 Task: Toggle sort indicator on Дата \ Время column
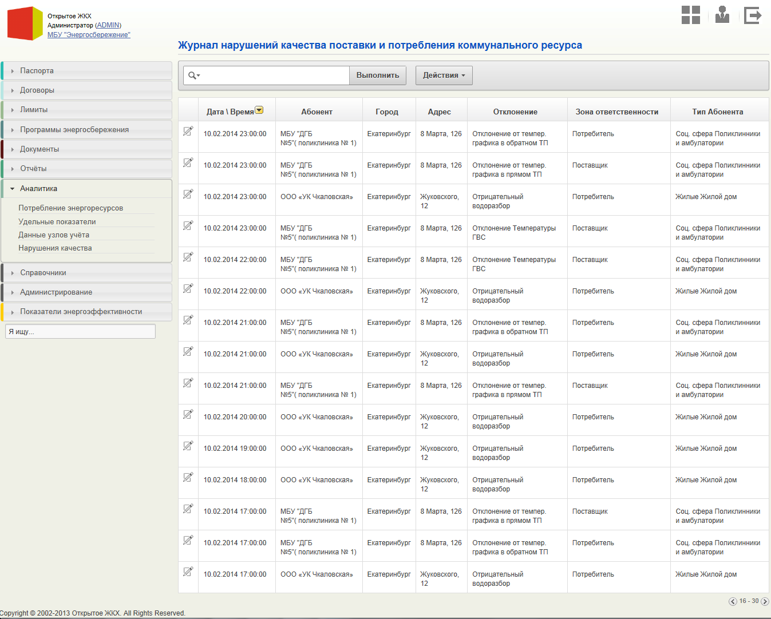point(259,110)
